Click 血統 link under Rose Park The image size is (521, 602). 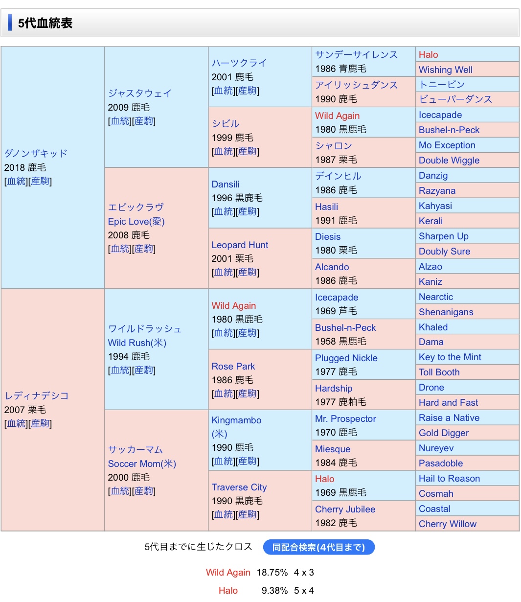(223, 394)
